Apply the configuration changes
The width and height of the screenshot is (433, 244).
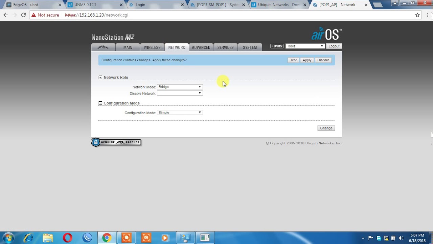307,60
